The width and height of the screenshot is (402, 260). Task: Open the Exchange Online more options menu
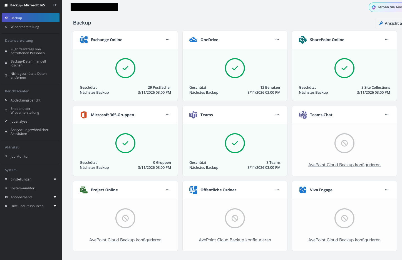tap(168, 40)
